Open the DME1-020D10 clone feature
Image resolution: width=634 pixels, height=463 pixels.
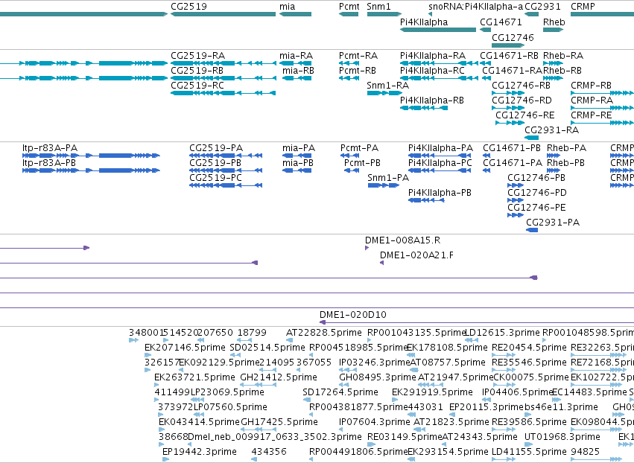[x=477, y=322]
